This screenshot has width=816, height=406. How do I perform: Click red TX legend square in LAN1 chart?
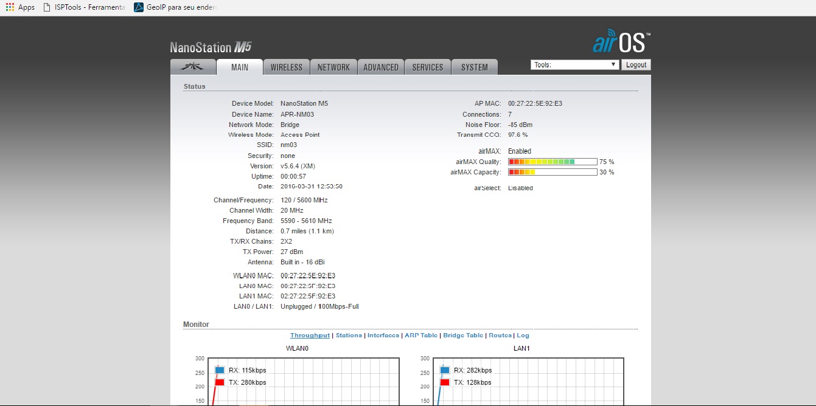pos(444,382)
